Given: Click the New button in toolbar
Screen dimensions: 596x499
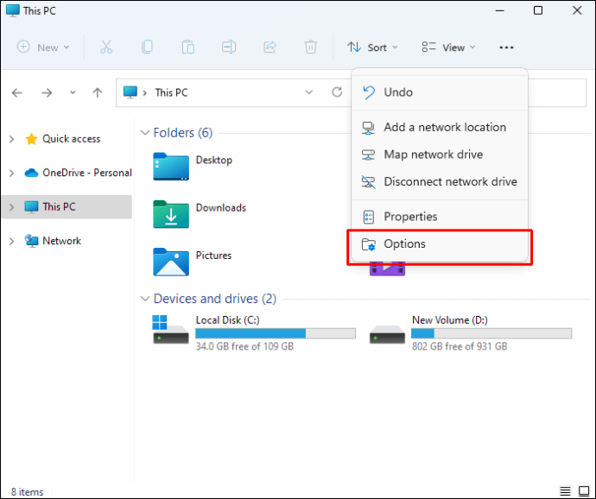Looking at the screenshot, I should [39, 47].
